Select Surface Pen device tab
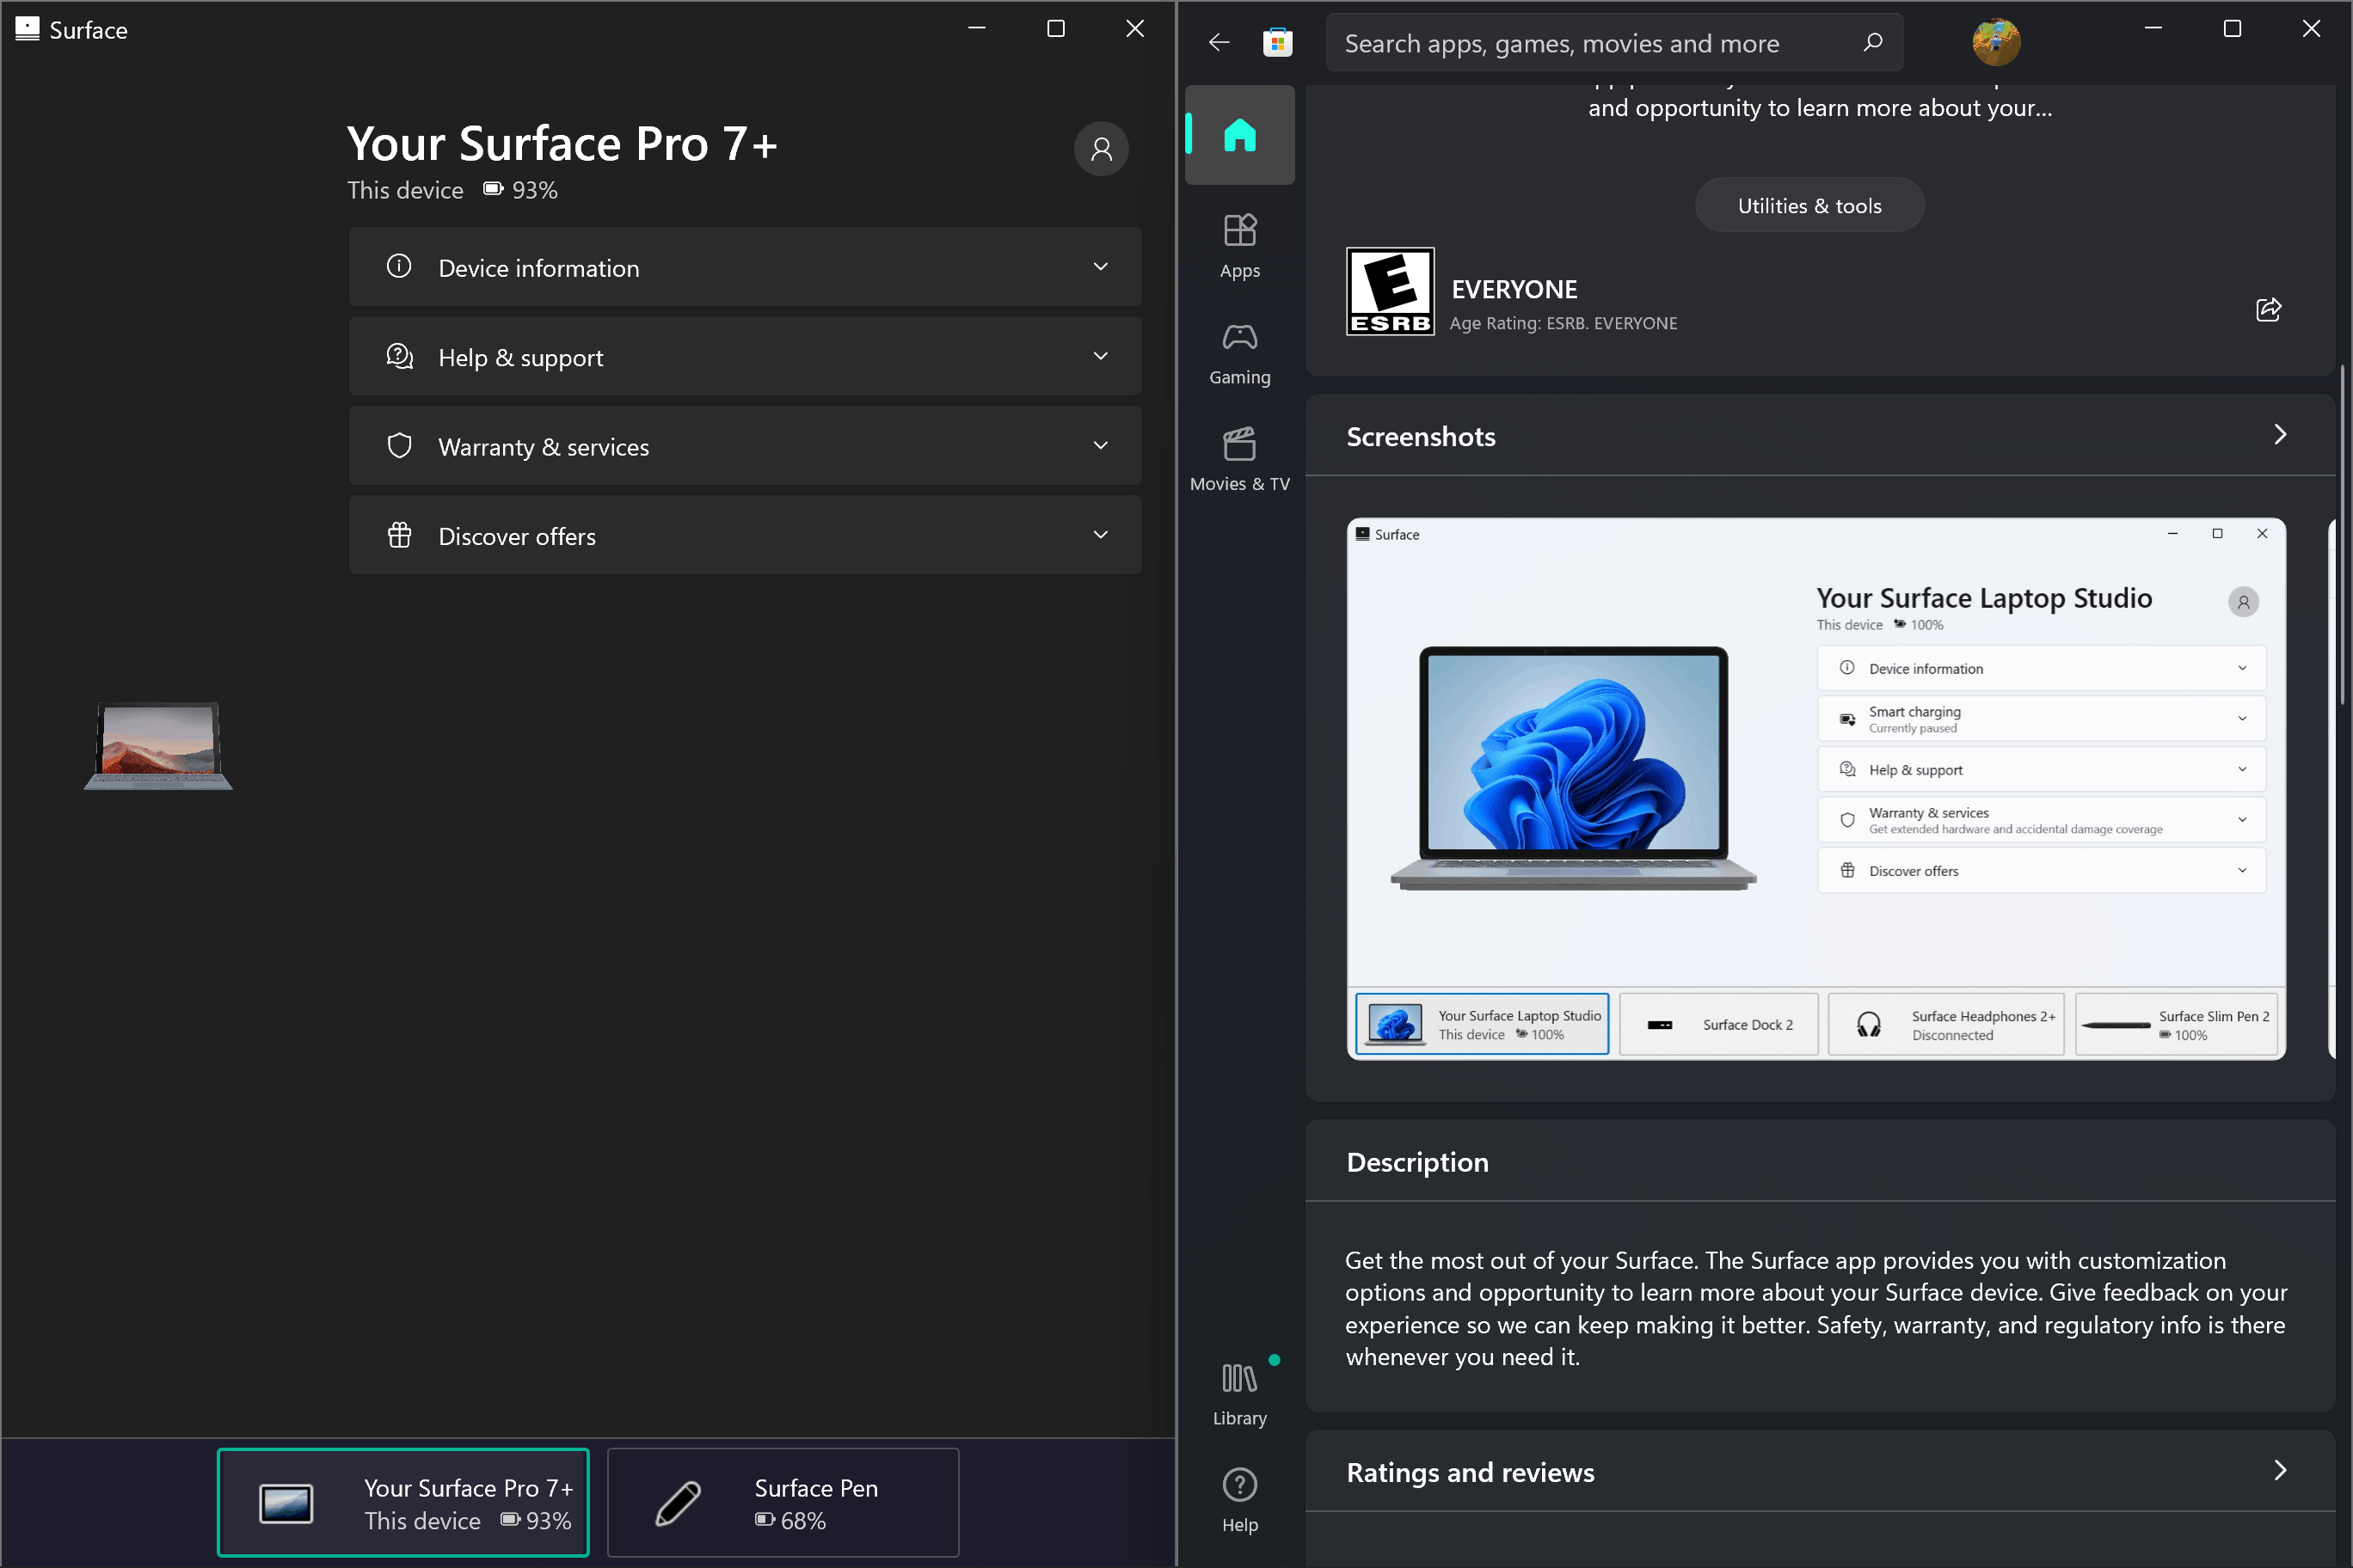This screenshot has height=1568, width=2353. tap(783, 1502)
